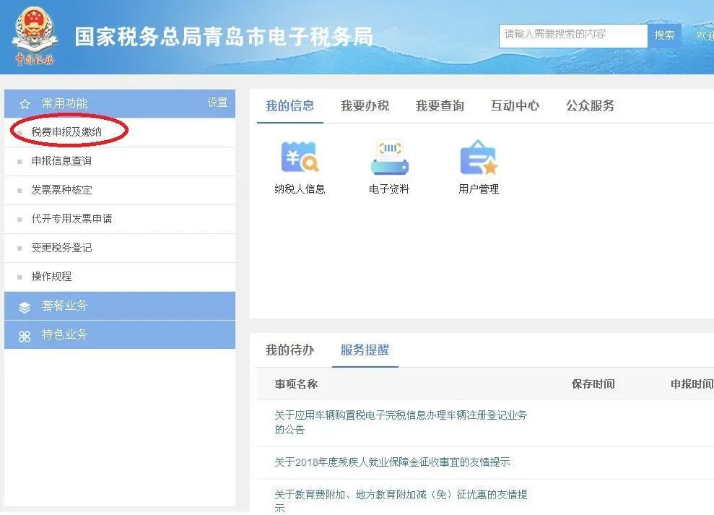Expand the 特色业务 section

pos(120,335)
